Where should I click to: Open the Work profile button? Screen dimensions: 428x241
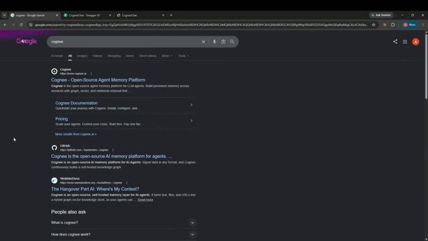point(409,25)
